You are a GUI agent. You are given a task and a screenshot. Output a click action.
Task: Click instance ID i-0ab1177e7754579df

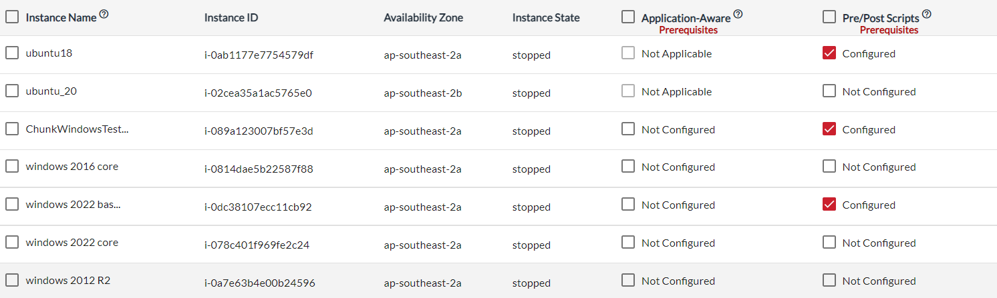click(x=259, y=55)
